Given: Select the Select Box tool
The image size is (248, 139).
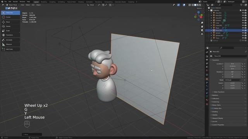Looking at the screenshot, I should [x=10, y=13].
